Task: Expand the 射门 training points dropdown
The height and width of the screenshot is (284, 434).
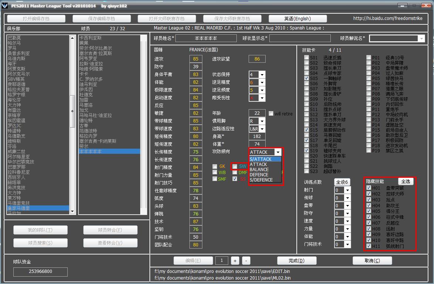Action: 347,190
